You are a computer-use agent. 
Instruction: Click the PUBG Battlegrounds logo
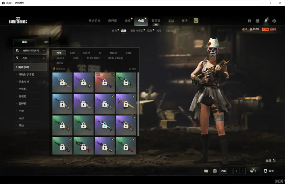[x=18, y=21]
